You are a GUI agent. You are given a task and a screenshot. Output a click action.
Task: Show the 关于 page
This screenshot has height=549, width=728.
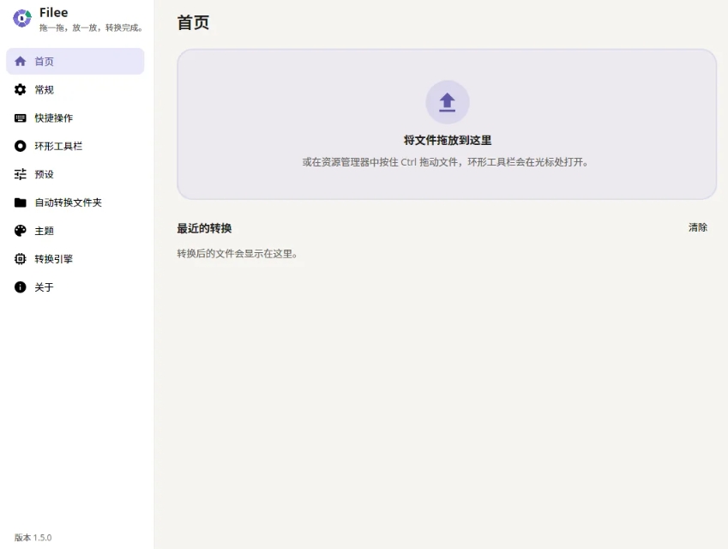[x=75, y=287]
